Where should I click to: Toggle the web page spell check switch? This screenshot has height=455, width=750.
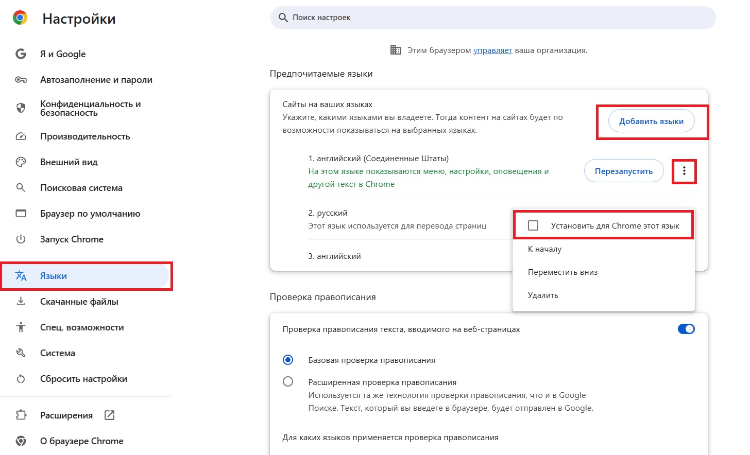[686, 329]
